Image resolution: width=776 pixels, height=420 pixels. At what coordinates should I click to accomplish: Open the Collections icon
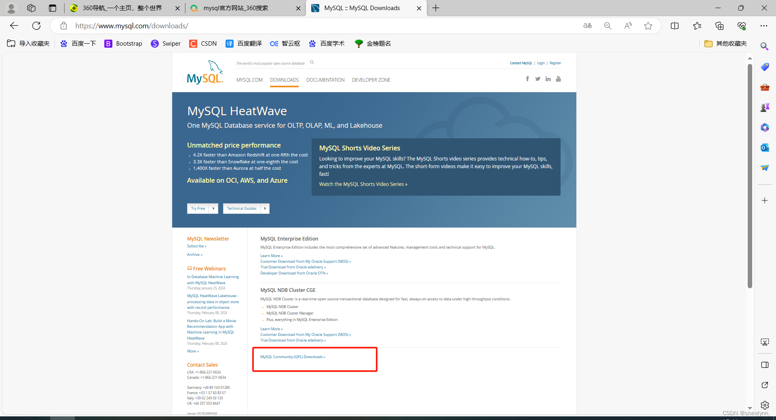[x=719, y=26]
